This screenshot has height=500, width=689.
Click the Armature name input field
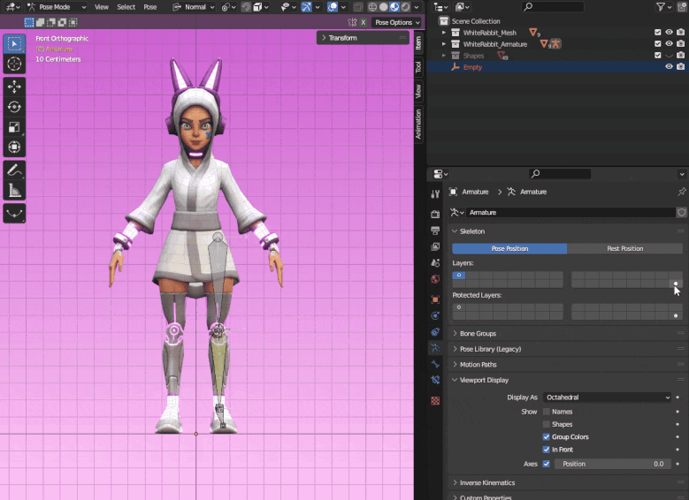coord(570,213)
